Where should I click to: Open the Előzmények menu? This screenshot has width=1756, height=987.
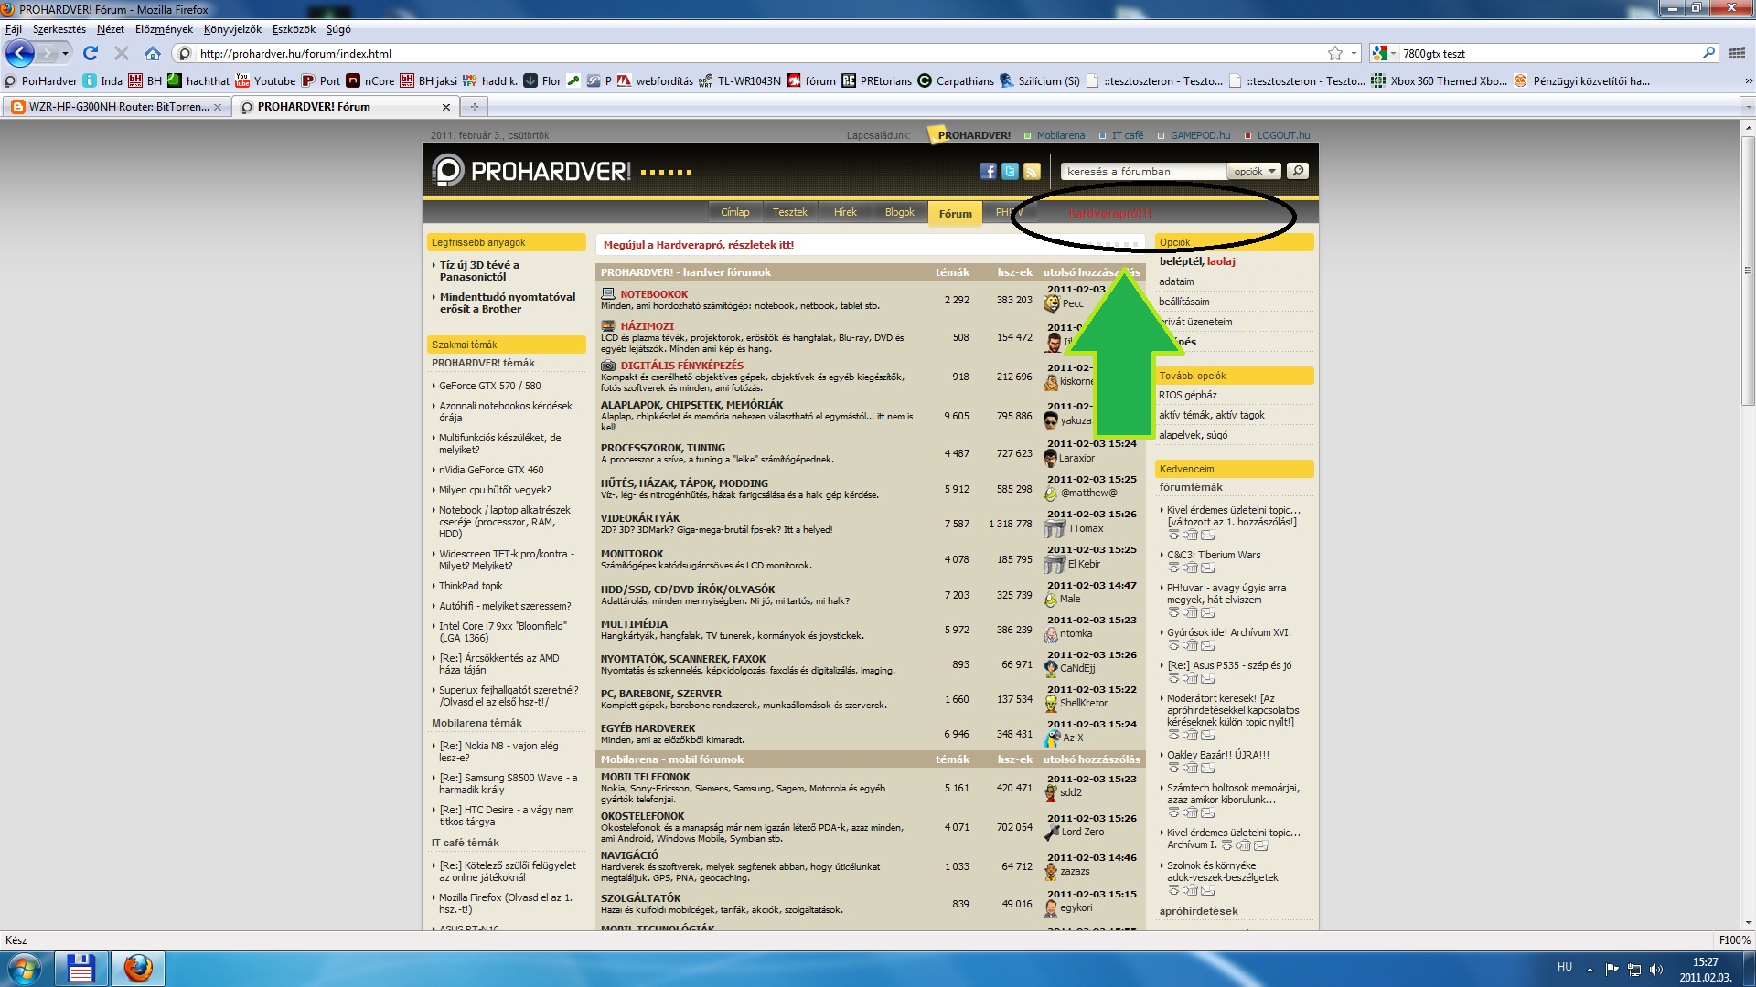[164, 29]
